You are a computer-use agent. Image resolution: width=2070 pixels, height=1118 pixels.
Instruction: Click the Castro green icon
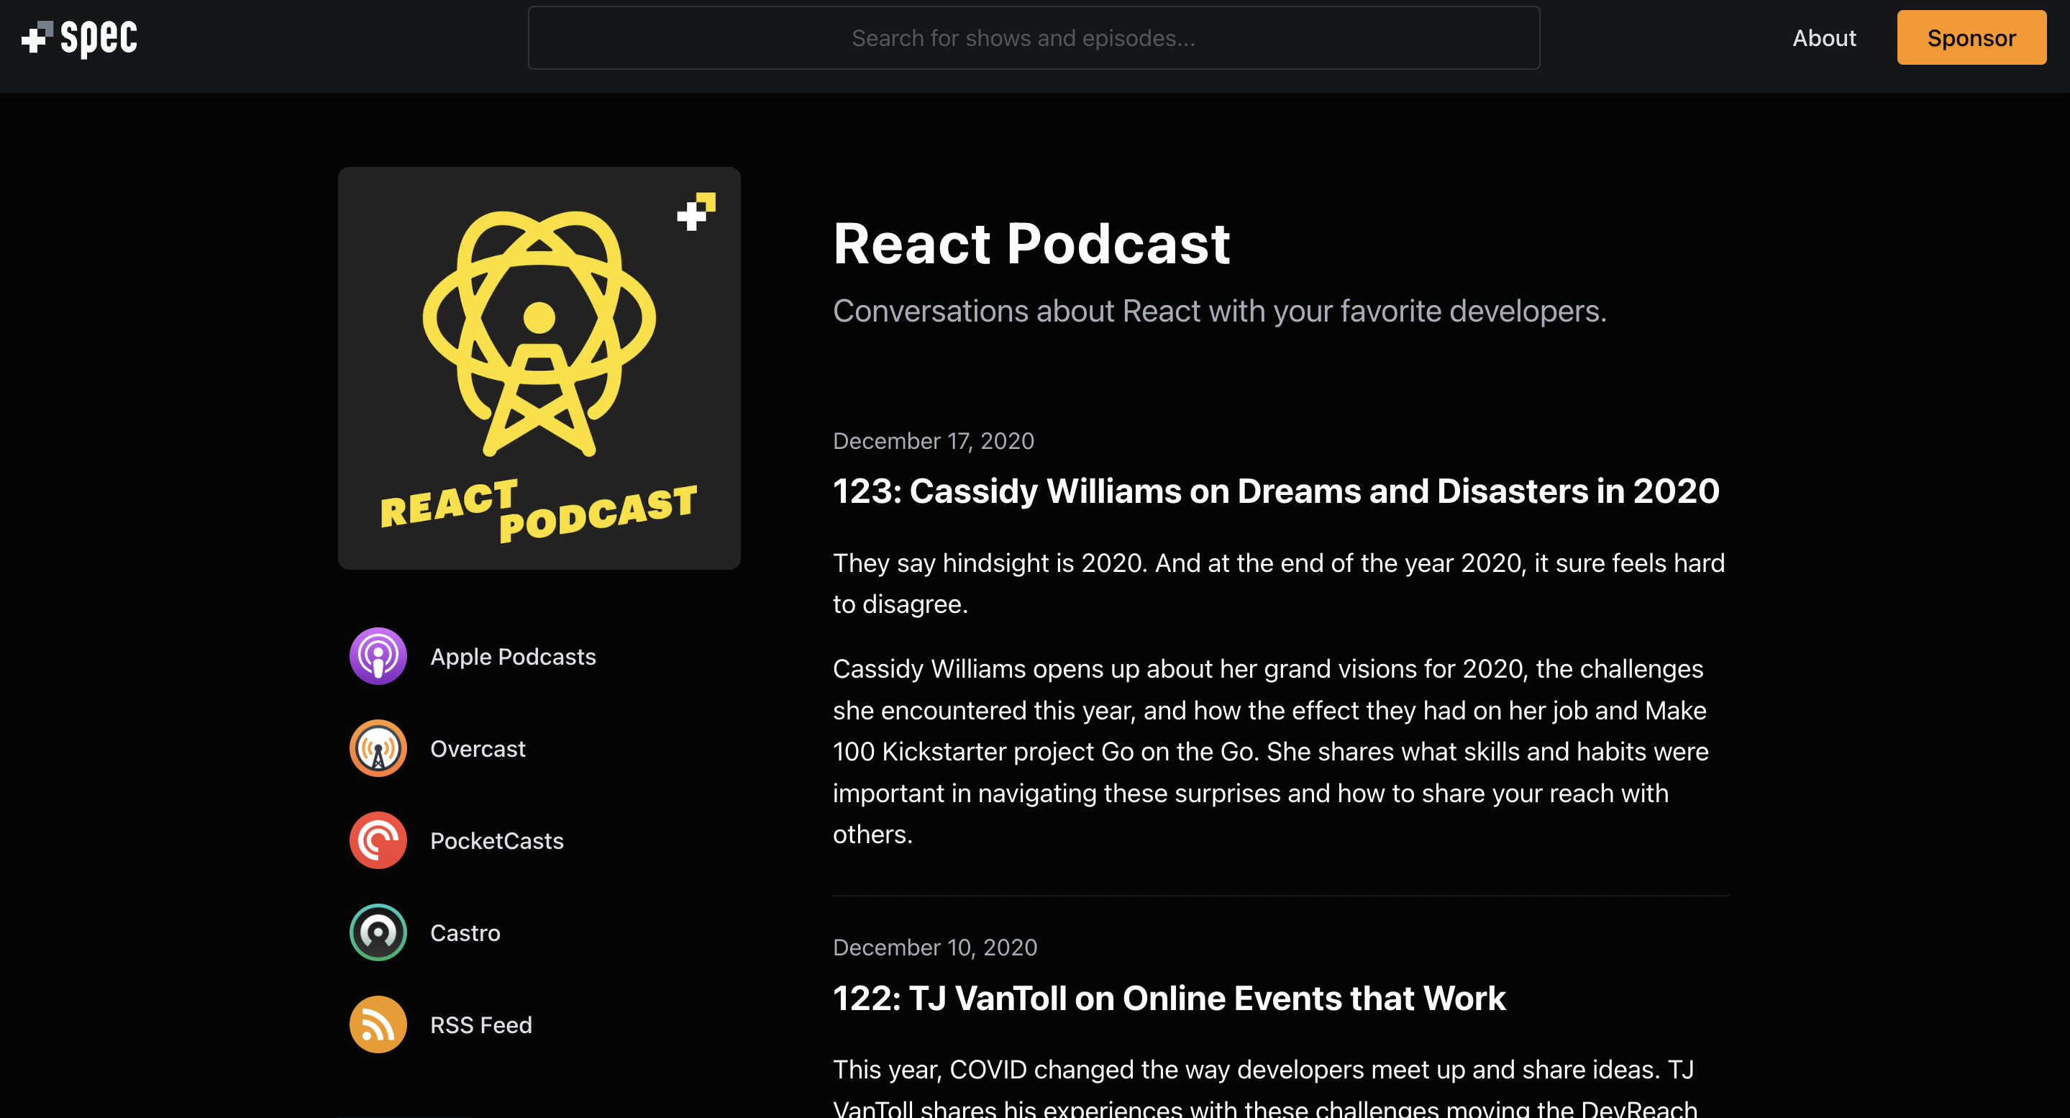pyautogui.click(x=378, y=932)
